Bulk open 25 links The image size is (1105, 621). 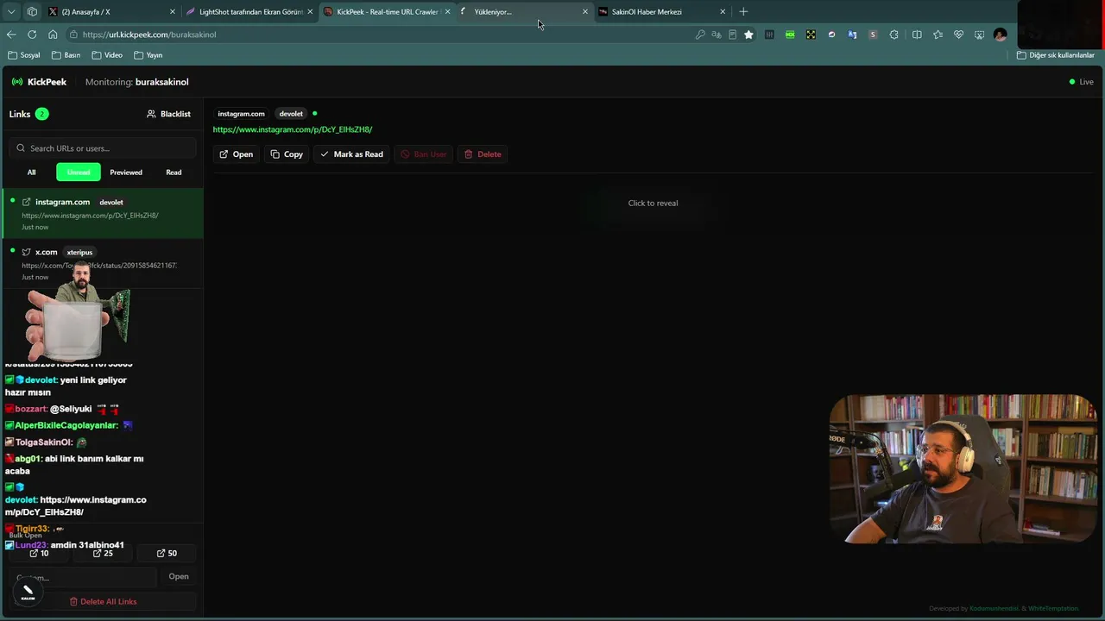coord(103,553)
